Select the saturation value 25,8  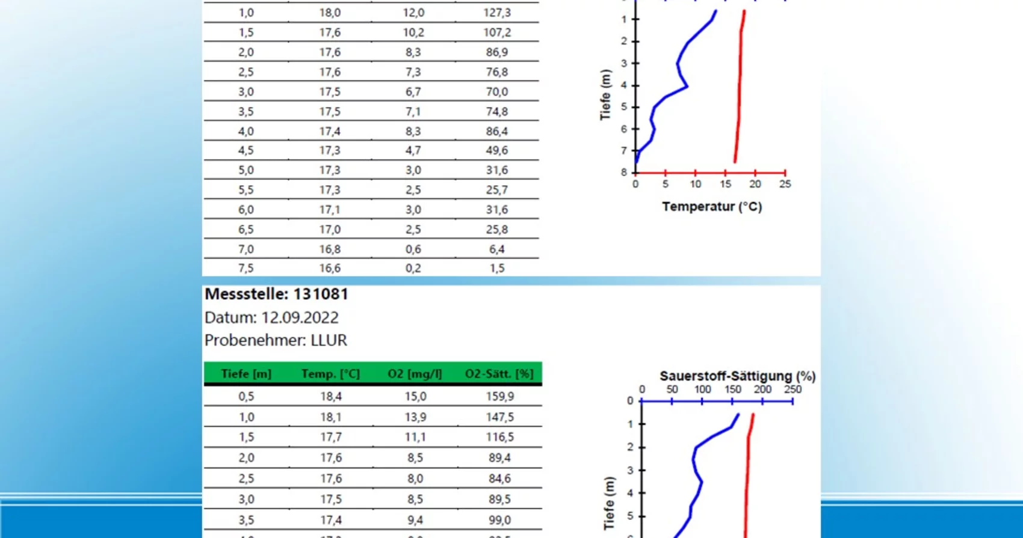tap(497, 230)
